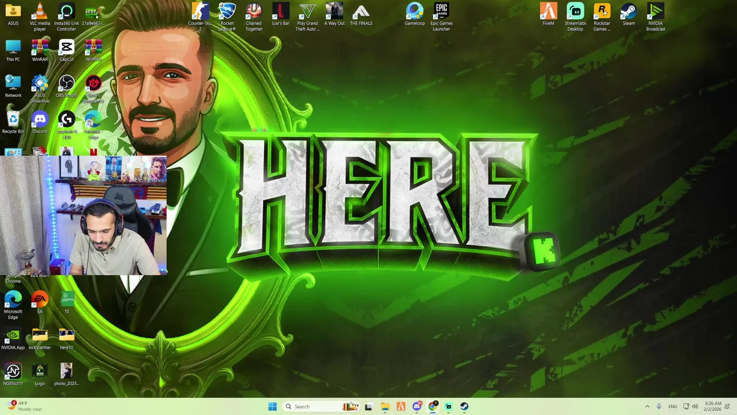Switch to Streamlabs on taskbar
This screenshot has height=415, width=737.
coord(449,406)
